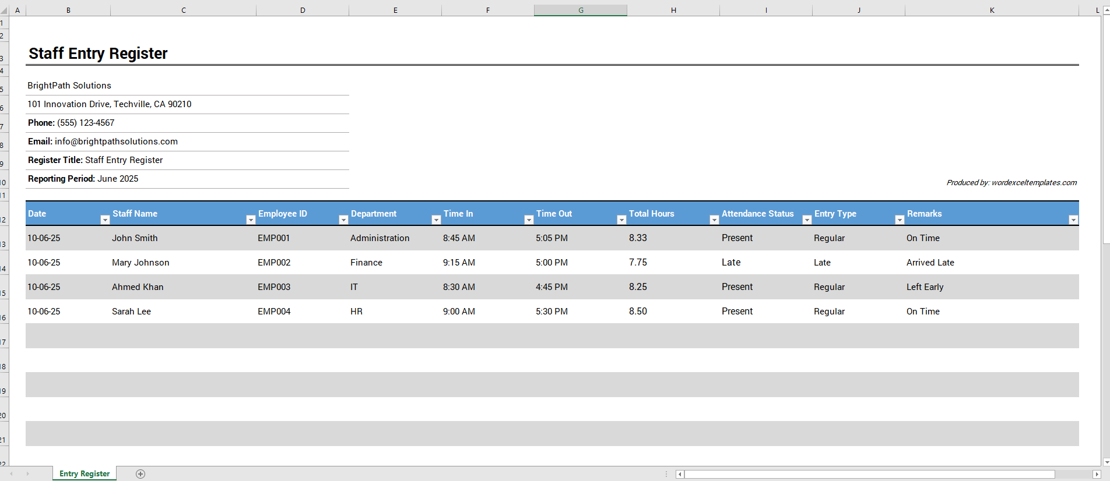Select the 4:45 PM time out cell
1110x481 pixels.
(581, 287)
